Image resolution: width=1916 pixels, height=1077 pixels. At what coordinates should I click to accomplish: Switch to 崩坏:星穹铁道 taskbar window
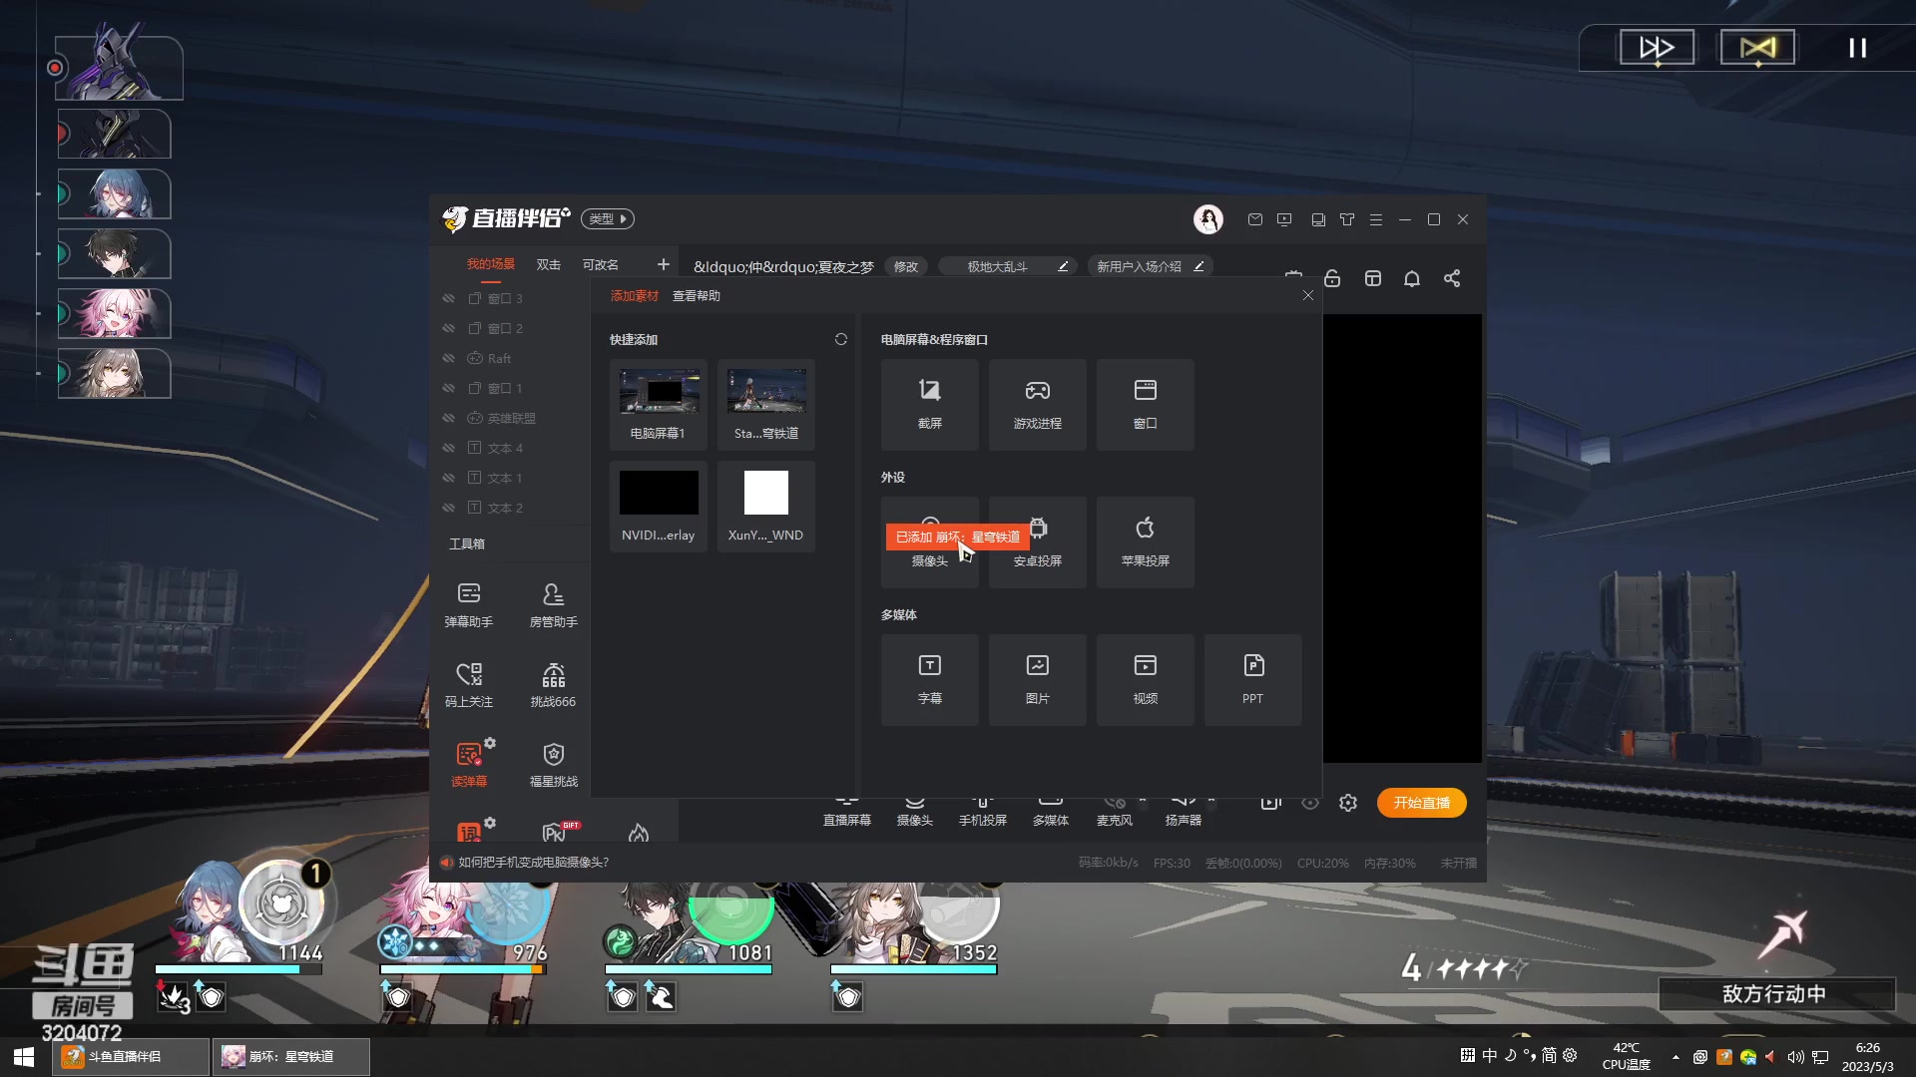tap(290, 1057)
